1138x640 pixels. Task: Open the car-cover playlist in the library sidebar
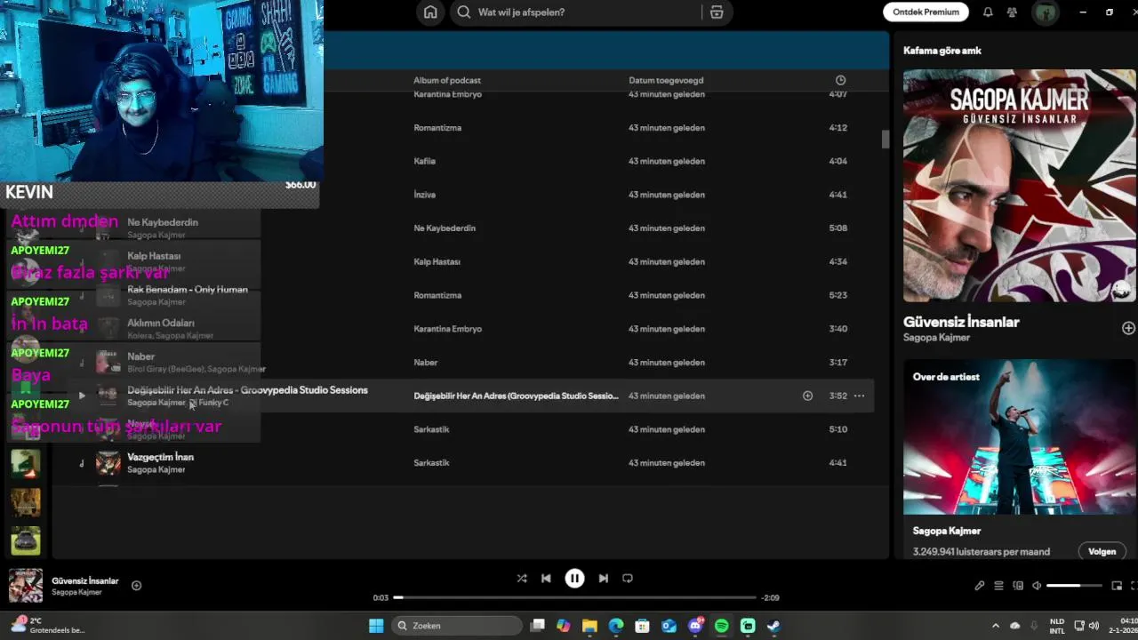click(x=26, y=540)
